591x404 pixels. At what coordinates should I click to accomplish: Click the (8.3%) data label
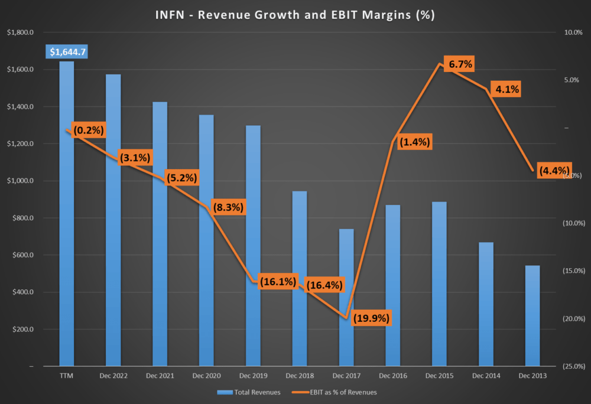pyautogui.click(x=228, y=207)
